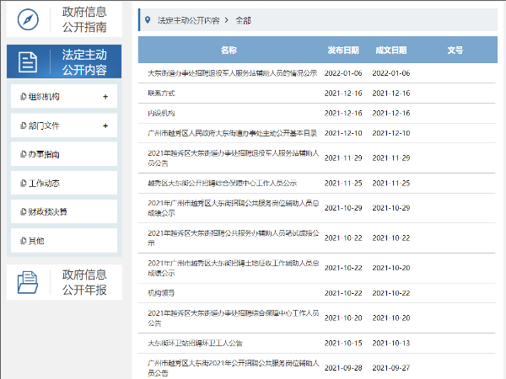Click the small icon before 财政预决算

(23, 211)
